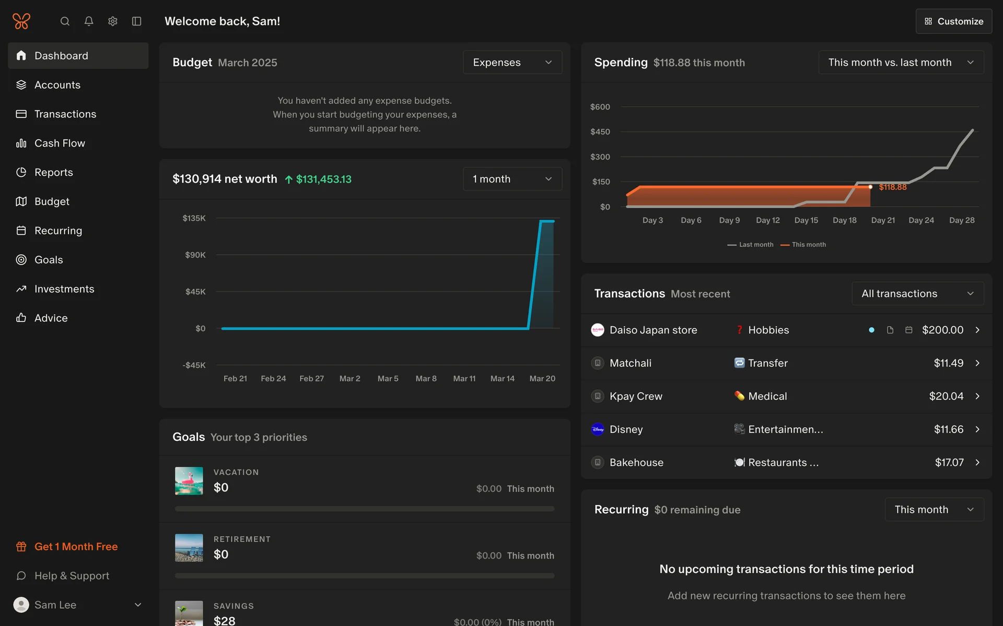The image size is (1003, 626).
Task: Toggle the sidebar panel icon
Action: [137, 21]
